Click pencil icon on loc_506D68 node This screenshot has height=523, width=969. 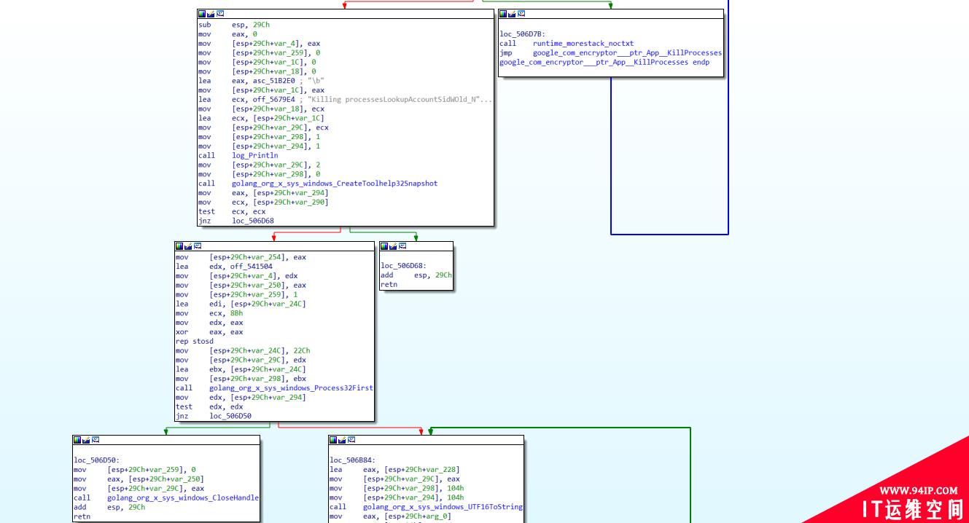coord(393,246)
